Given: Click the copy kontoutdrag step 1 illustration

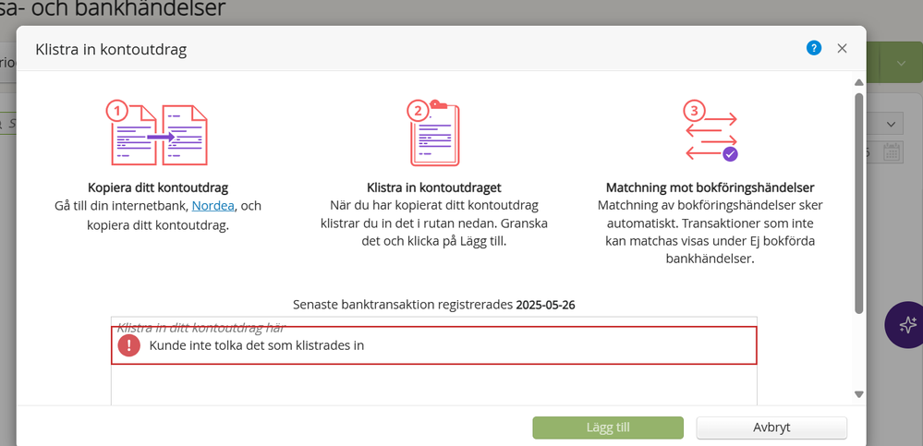Looking at the screenshot, I should coord(157,134).
